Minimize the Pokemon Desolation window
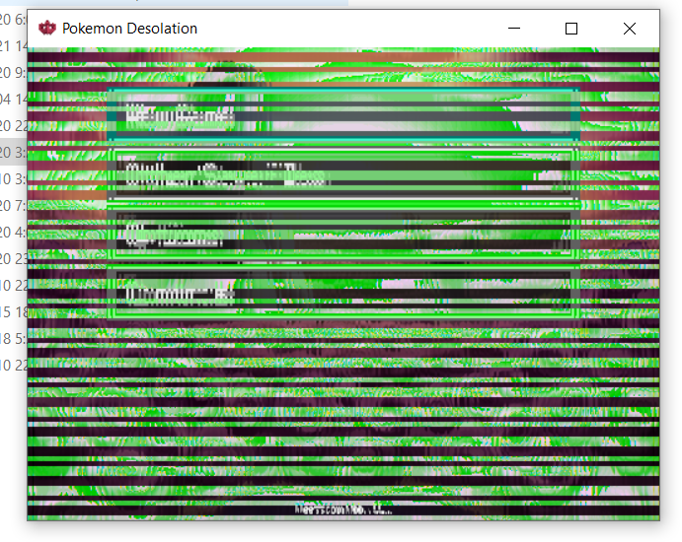This screenshot has width=682, height=542. pos(513,29)
